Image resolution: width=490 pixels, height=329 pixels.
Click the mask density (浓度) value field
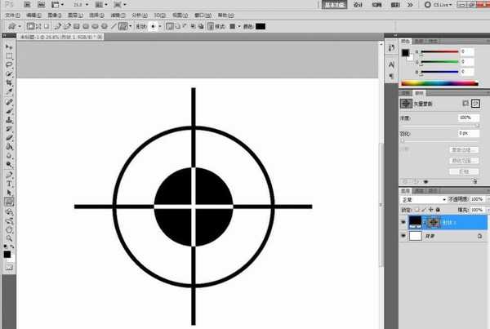click(x=467, y=119)
